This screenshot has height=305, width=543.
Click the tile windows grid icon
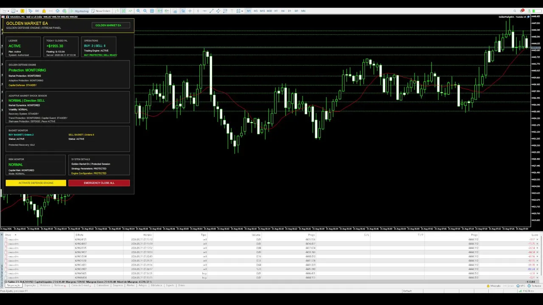(152, 11)
